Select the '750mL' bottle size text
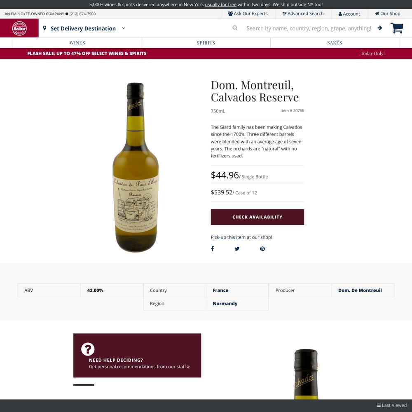412x412 pixels. (x=218, y=111)
